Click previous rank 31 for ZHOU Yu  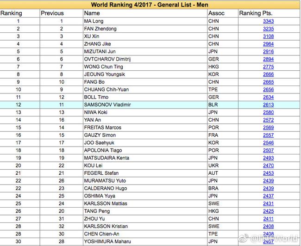pyautogui.click(x=62, y=219)
